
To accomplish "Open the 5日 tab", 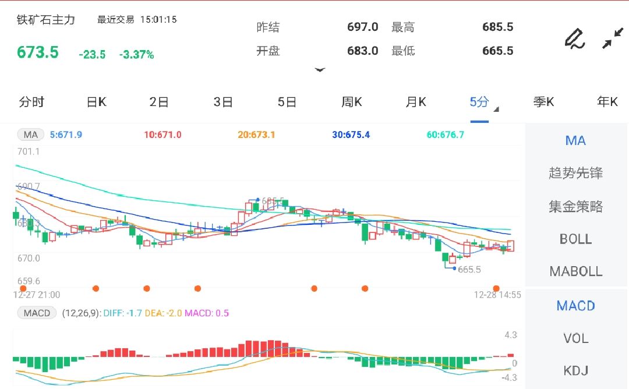I will 287,102.
